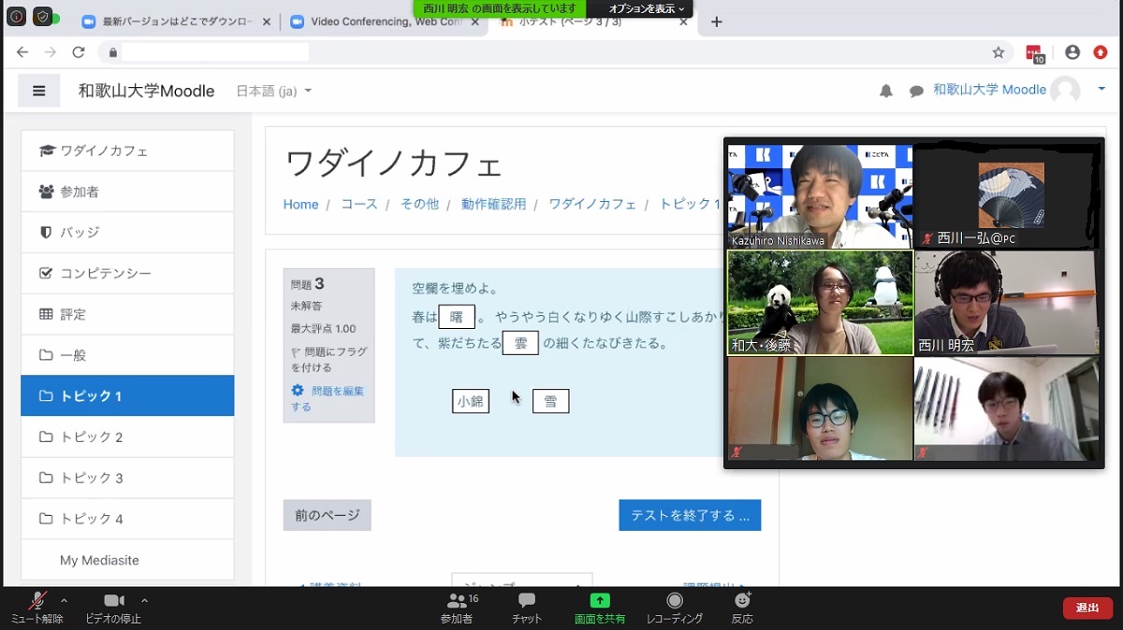The width and height of the screenshot is (1123, 630).
Task: Go forward in browser
Action: tap(51, 52)
